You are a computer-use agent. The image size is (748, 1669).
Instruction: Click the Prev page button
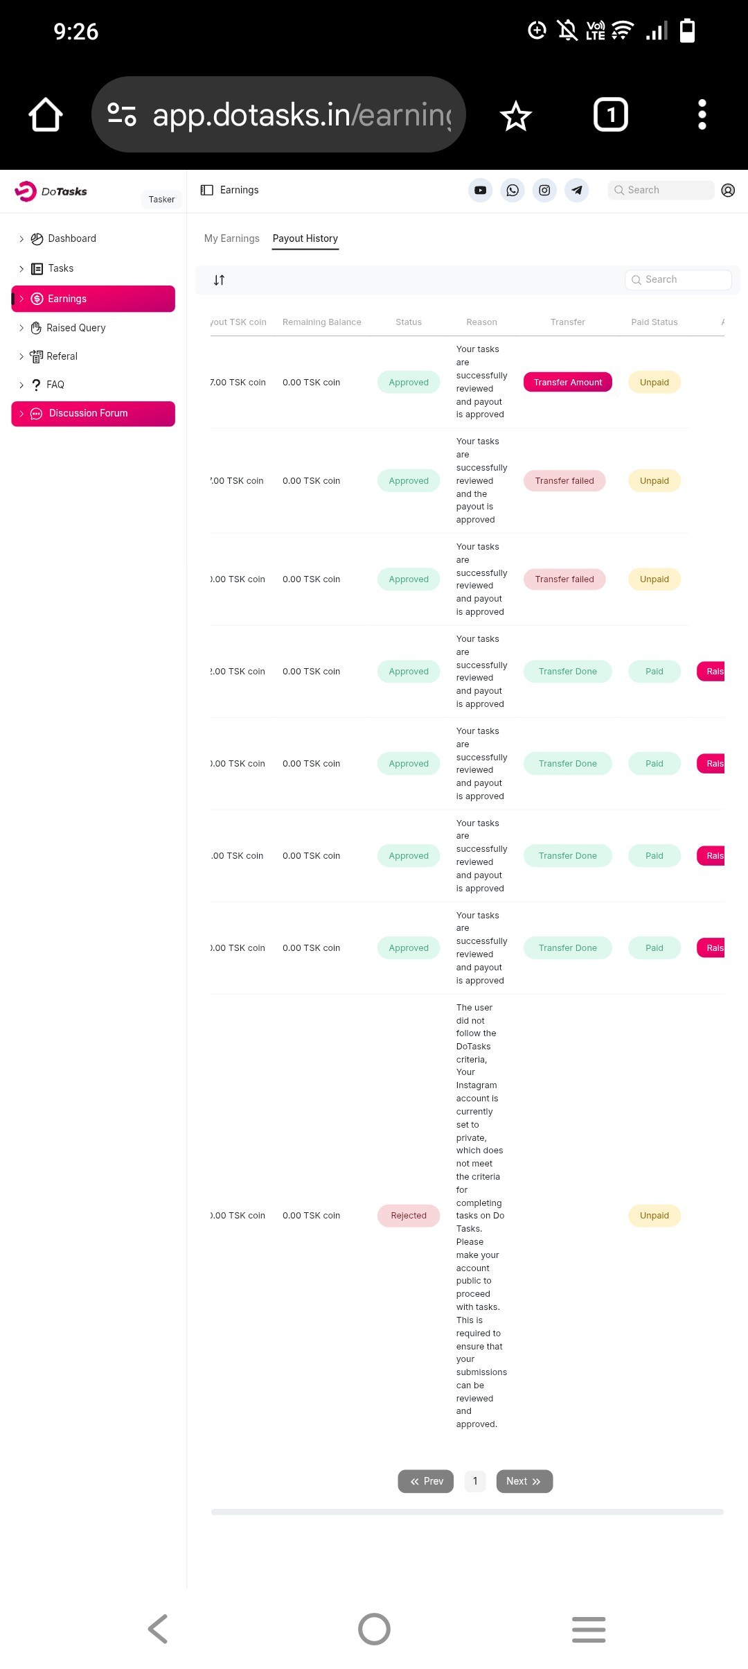point(425,1481)
